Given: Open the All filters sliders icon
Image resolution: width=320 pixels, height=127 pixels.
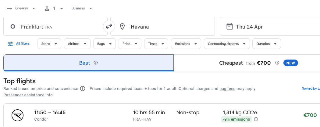Looking at the screenshot, I should 10,44.
